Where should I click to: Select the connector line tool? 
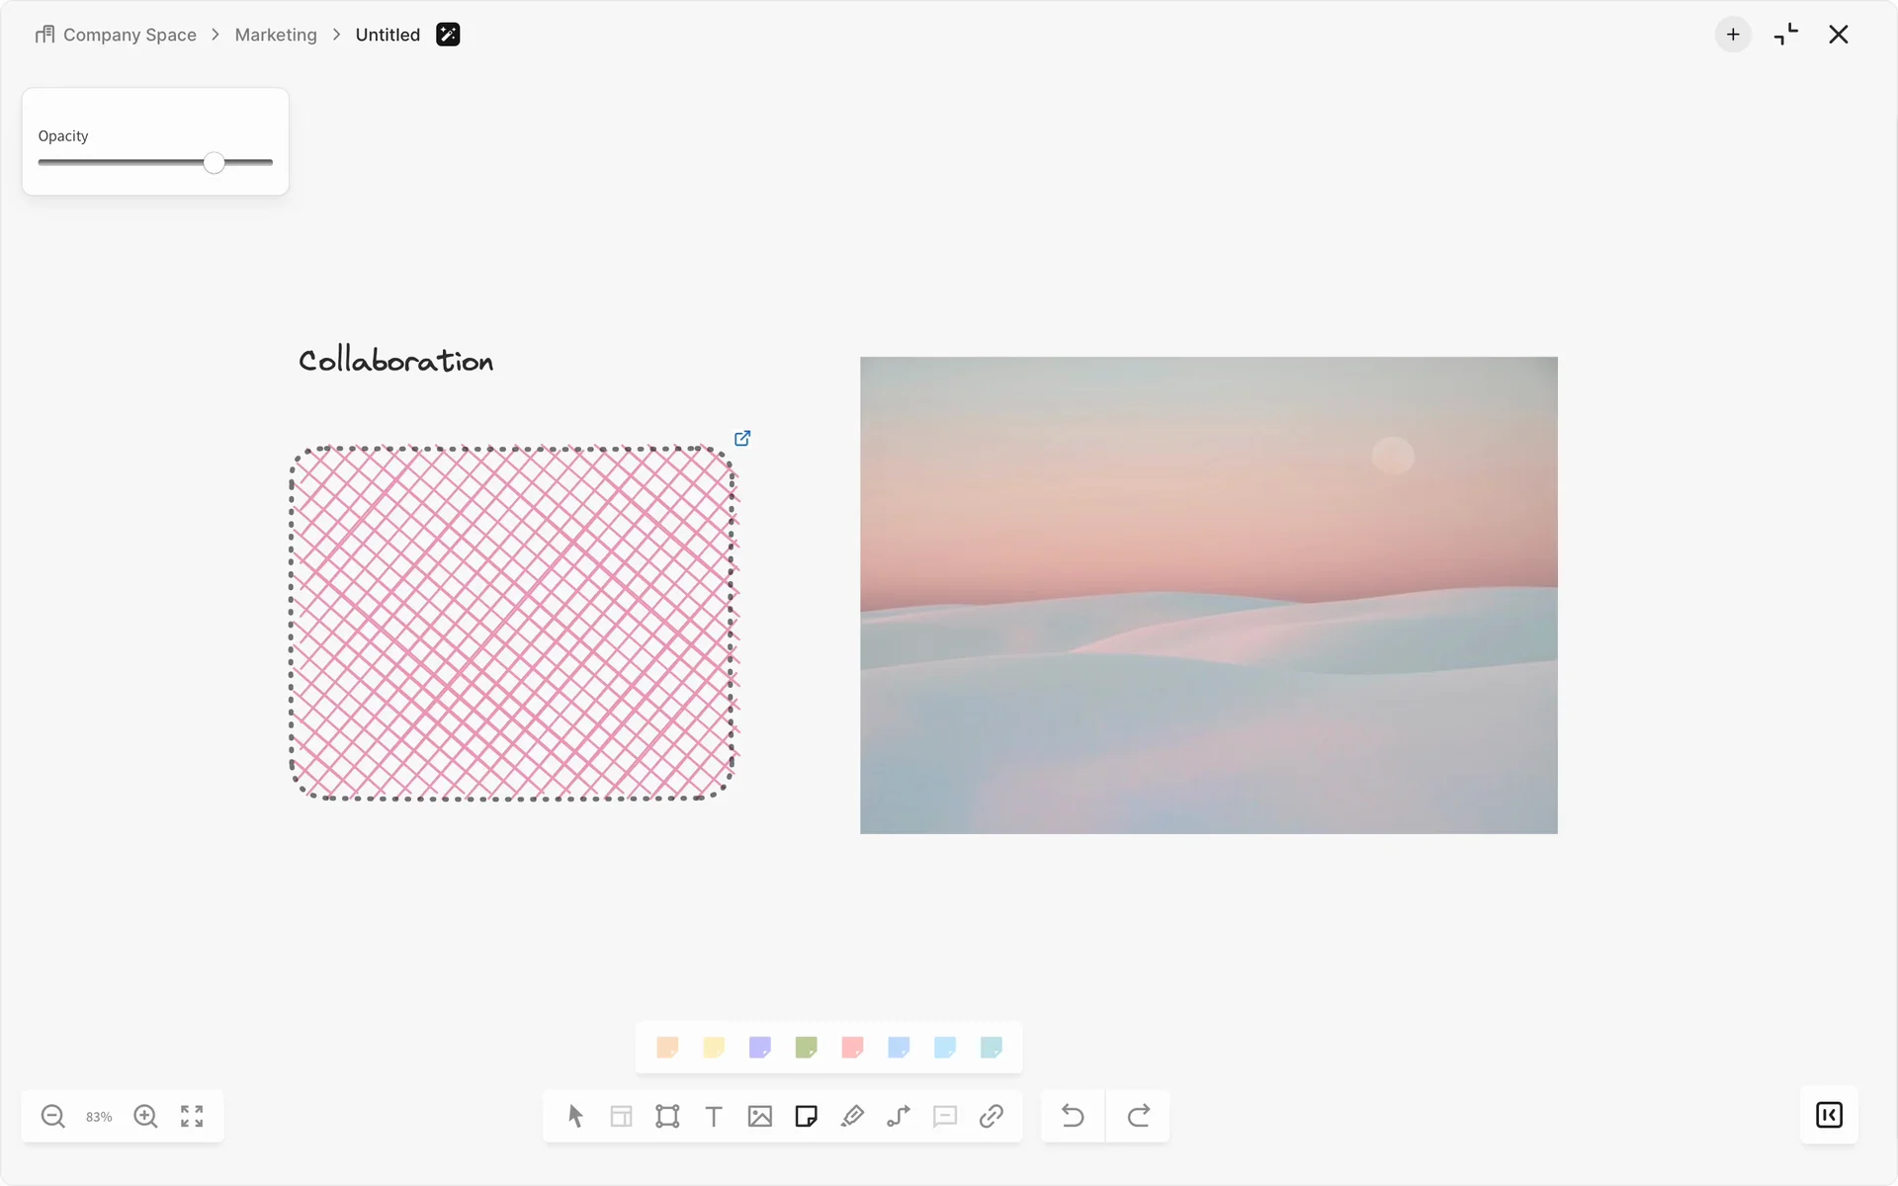coord(899,1116)
